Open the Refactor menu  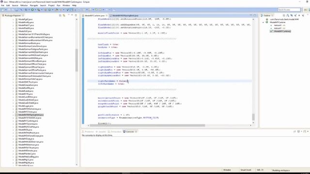point(24,5)
